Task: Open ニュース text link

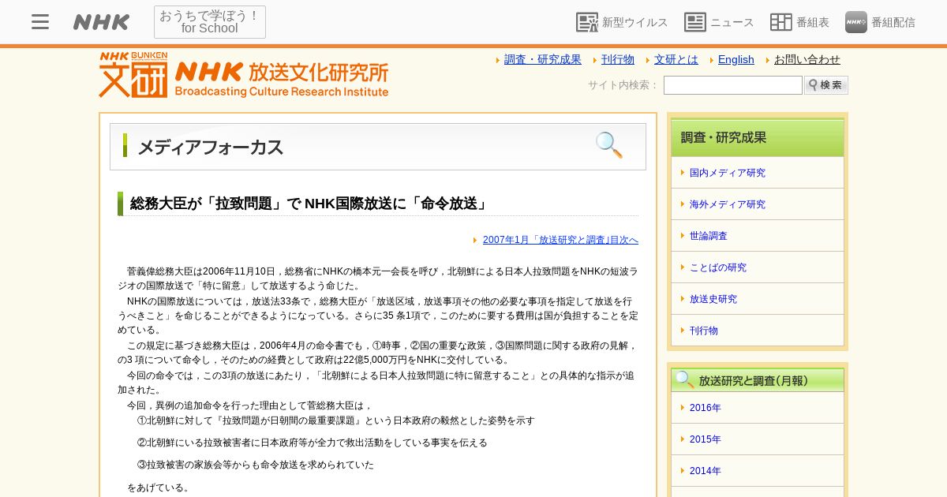Action: pos(732,22)
